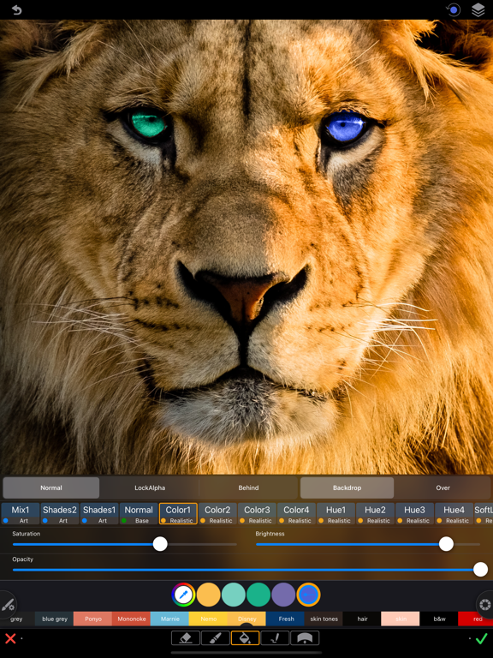Image resolution: width=493 pixels, height=658 pixels.
Task: Open the Disney palette
Action: [x=246, y=619]
